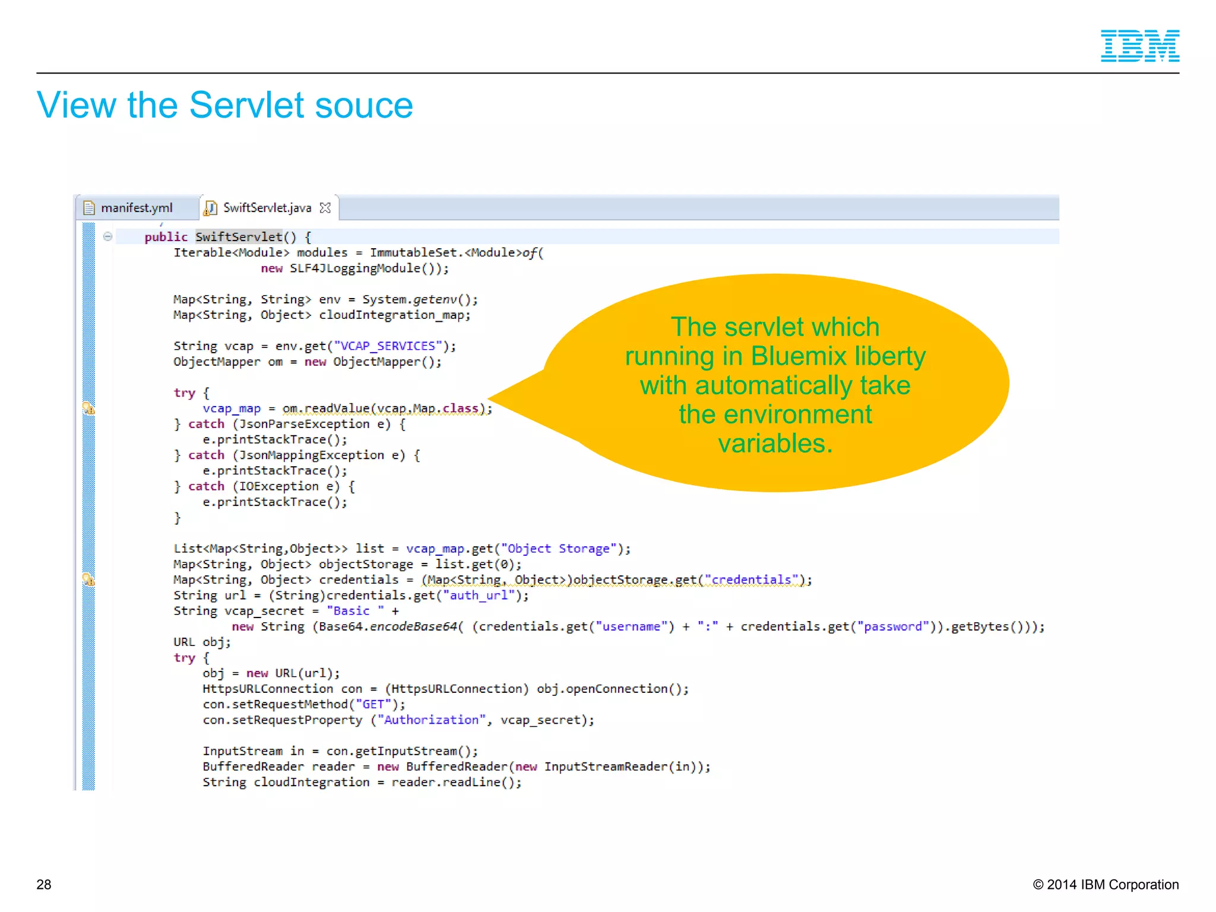Click the SwiftServlet constructor name

pyautogui.click(x=239, y=237)
